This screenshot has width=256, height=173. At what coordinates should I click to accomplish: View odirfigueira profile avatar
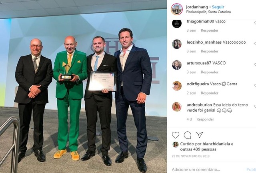tap(177, 86)
